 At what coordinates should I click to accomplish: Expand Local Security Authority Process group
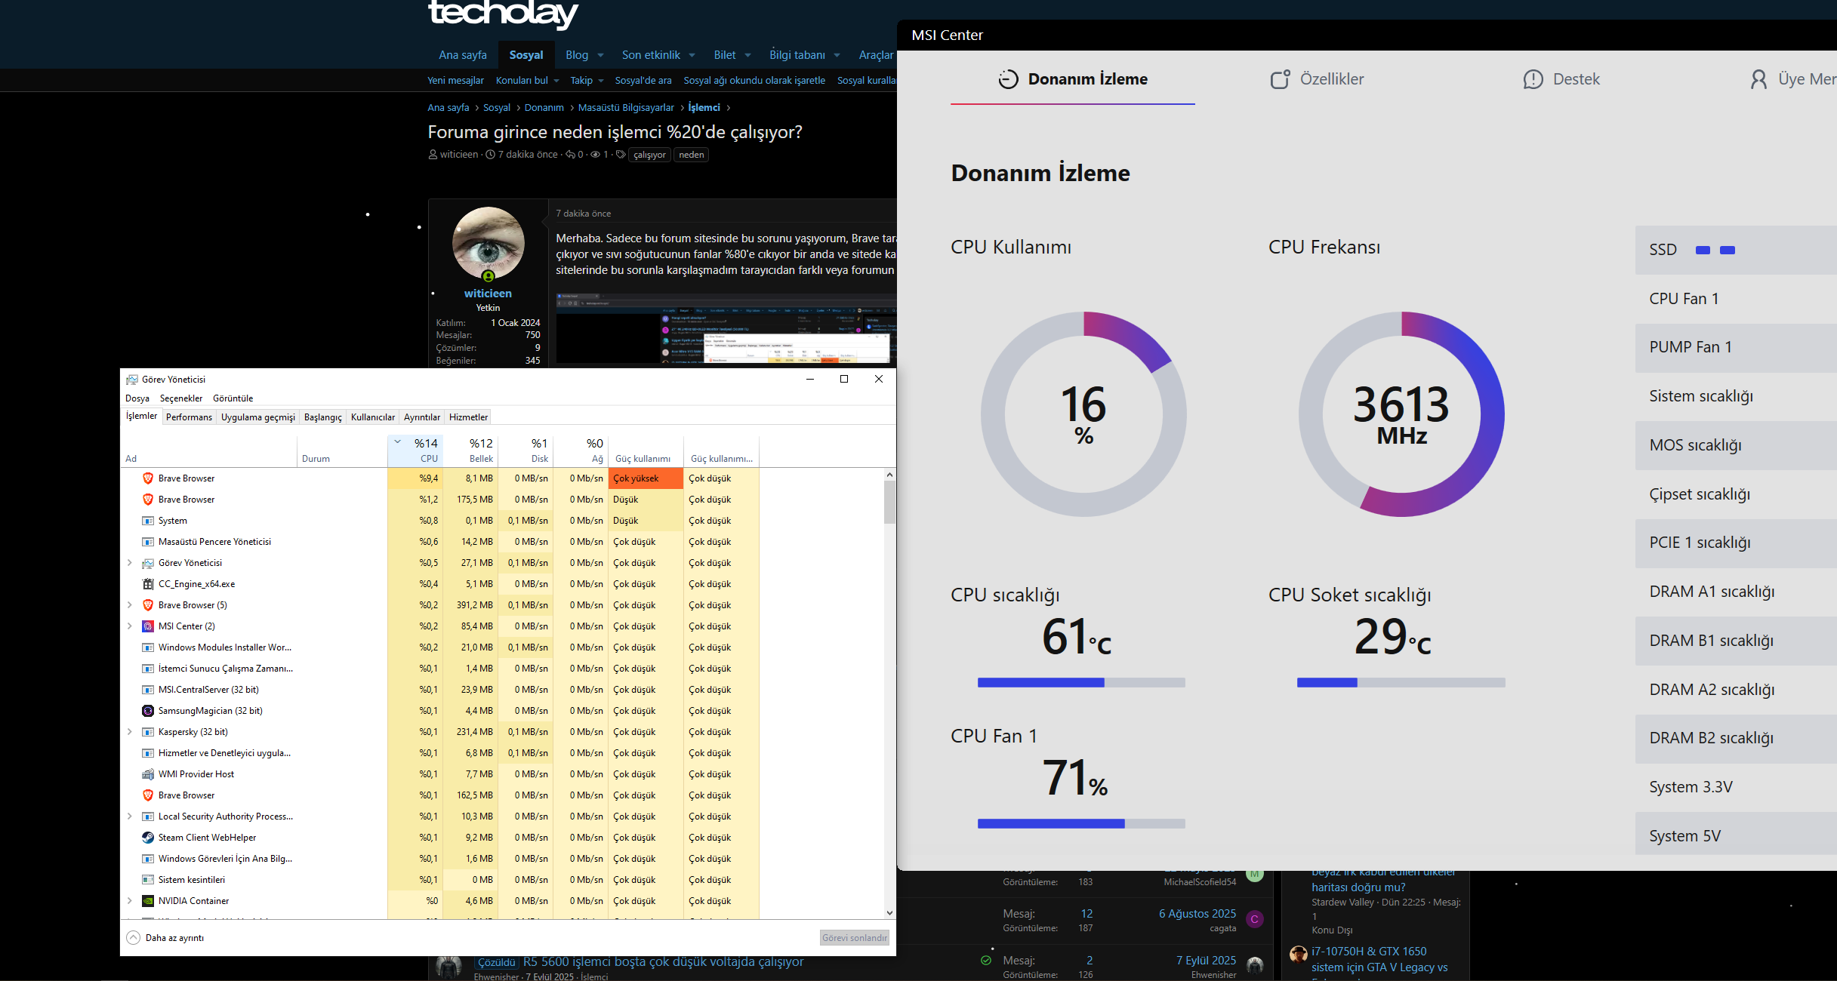click(130, 816)
